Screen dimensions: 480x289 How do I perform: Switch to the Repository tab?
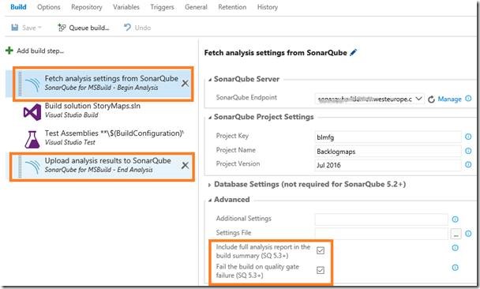pos(87,7)
